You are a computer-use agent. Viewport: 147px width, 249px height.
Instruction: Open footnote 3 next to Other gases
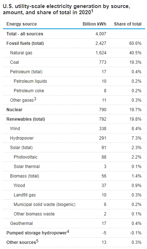[35, 99]
